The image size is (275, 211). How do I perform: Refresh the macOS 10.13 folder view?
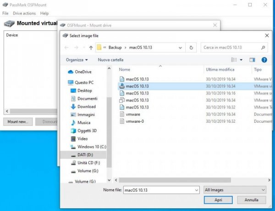(191, 48)
